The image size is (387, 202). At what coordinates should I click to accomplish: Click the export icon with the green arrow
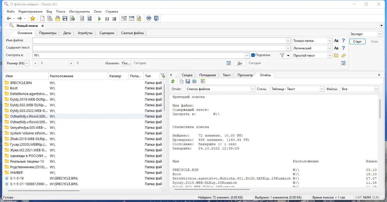click(72, 19)
